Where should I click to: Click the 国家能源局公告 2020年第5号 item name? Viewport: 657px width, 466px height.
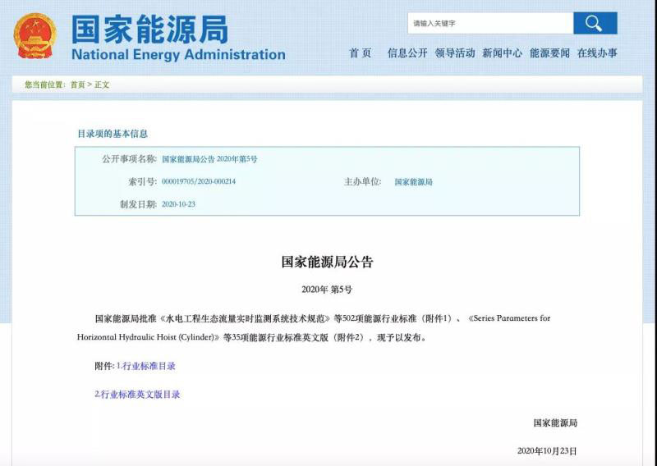(x=209, y=159)
